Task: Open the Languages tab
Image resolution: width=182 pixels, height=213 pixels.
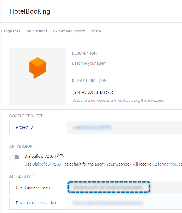Action: 11,31
